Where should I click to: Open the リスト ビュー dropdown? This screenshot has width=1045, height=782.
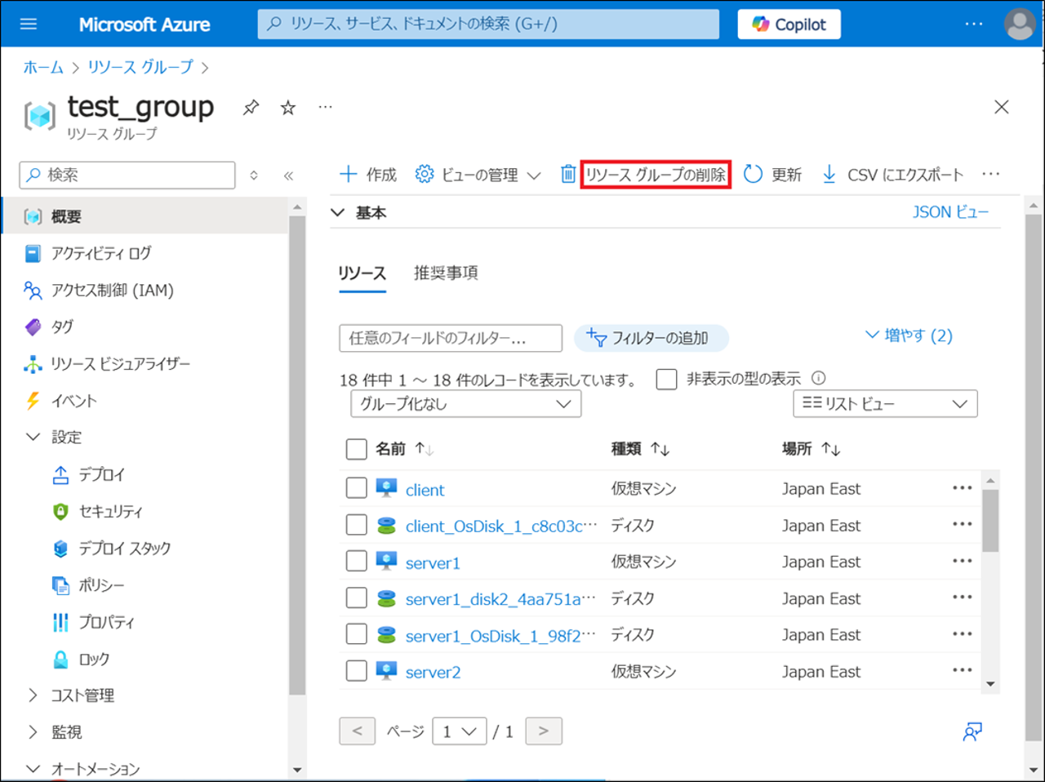pos(885,404)
